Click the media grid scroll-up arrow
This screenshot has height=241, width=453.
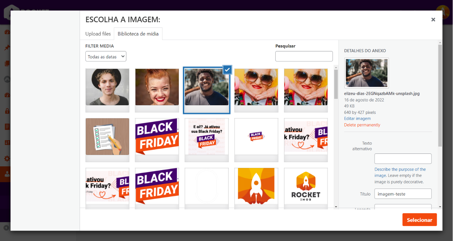[336, 67]
